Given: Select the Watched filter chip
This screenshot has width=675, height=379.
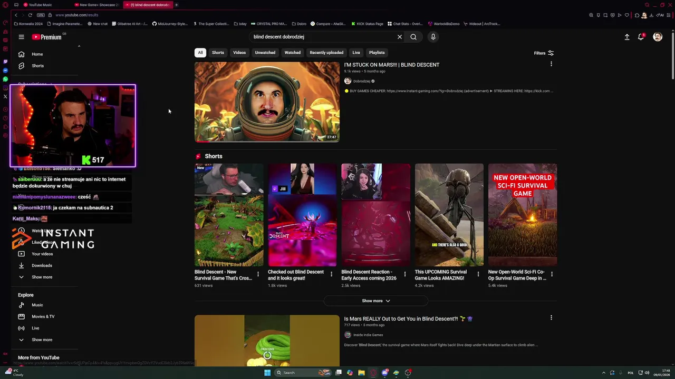Looking at the screenshot, I should click(x=293, y=53).
